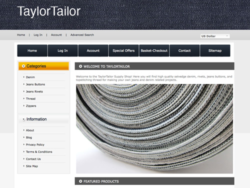
Task: Select the Sitemap navigation button
Action: [215, 50]
